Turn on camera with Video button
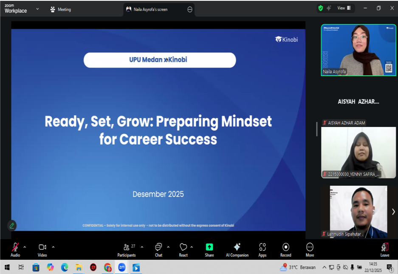This screenshot has height=274, width=398. point(42,248)
